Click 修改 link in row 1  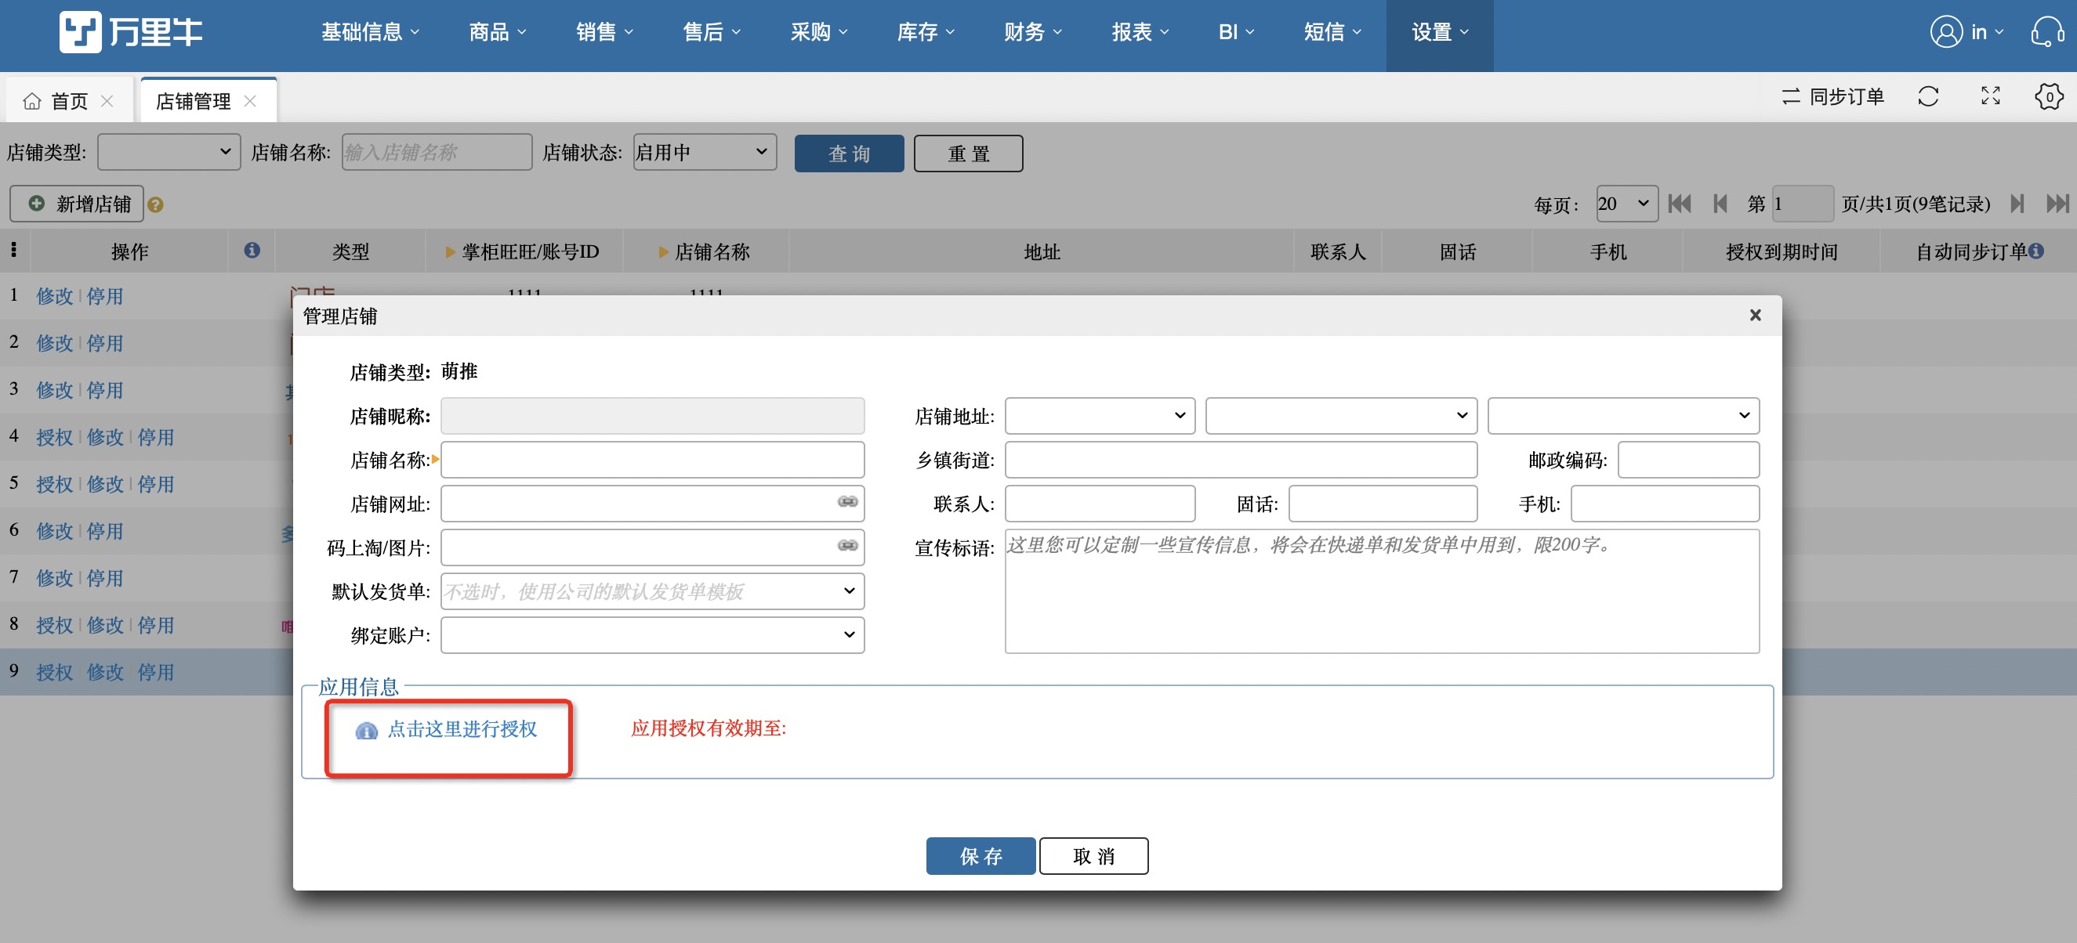(55, 297)
